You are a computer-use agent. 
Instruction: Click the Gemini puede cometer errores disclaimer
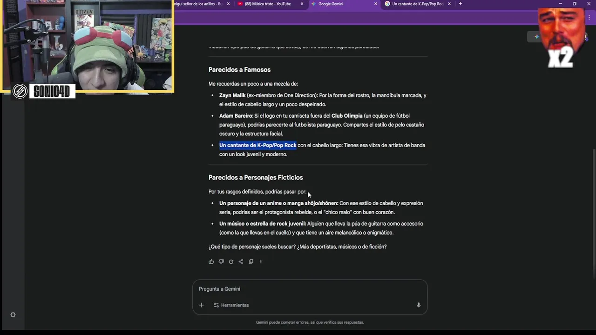[310, 322]
